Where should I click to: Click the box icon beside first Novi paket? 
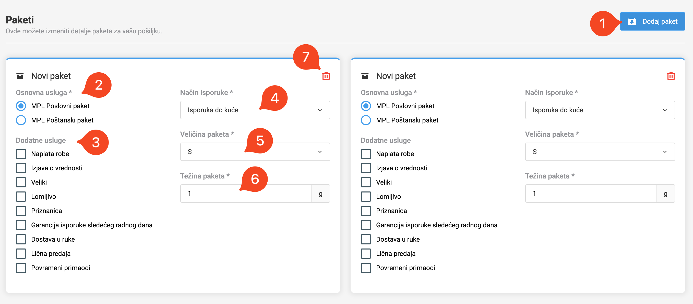pos(20,76)
